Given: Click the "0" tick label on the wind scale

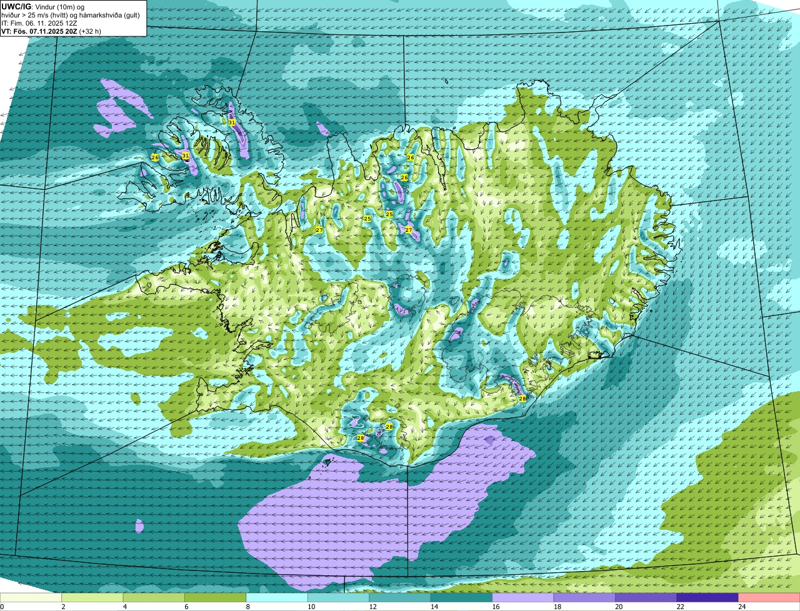Looking at the screenshot, I should point(2,607).
